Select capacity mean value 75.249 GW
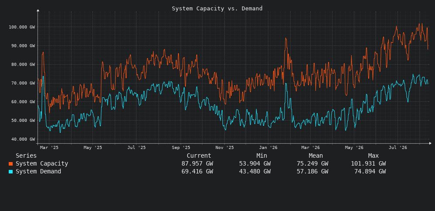The height and width of the screenshot is (211, 435). click(x=312, y=164)
